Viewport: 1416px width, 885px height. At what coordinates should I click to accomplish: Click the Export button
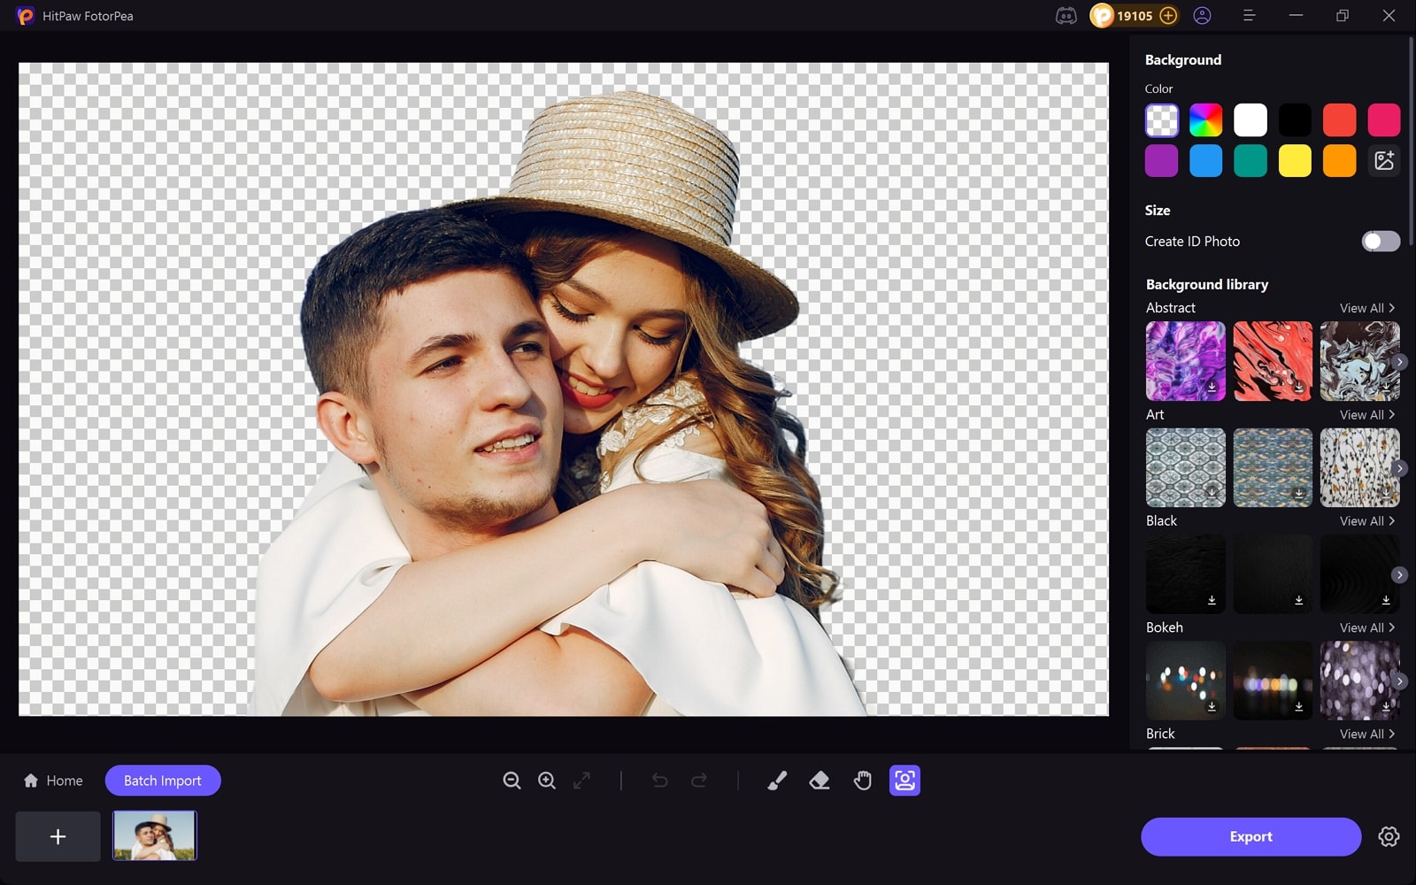point(1251,836)
